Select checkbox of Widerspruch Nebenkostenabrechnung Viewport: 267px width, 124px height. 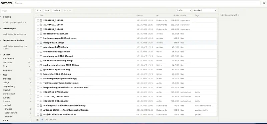(38, 105)
